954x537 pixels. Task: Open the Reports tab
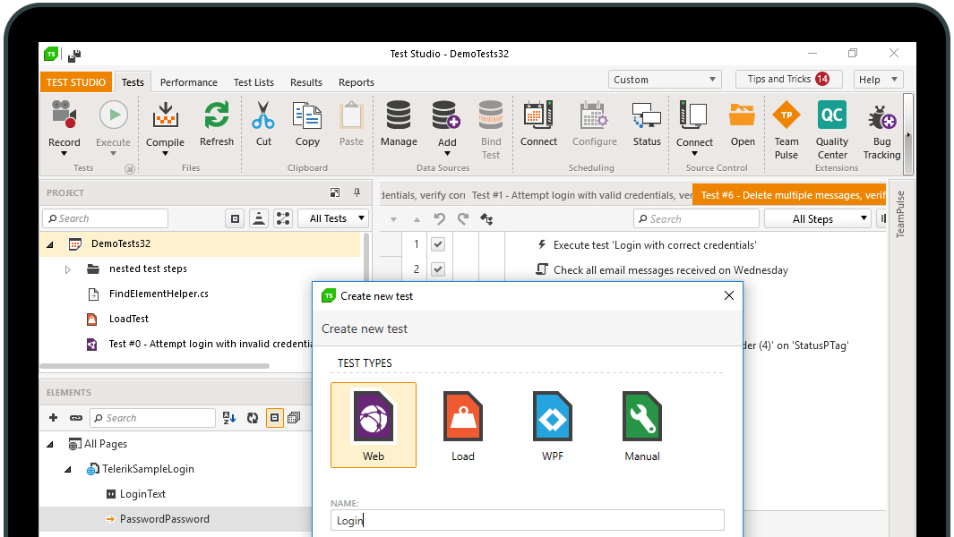click(357, 82)
